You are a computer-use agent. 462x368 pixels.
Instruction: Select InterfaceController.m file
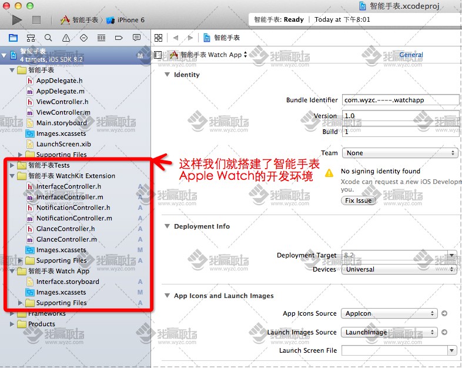[x=69, y=197]
